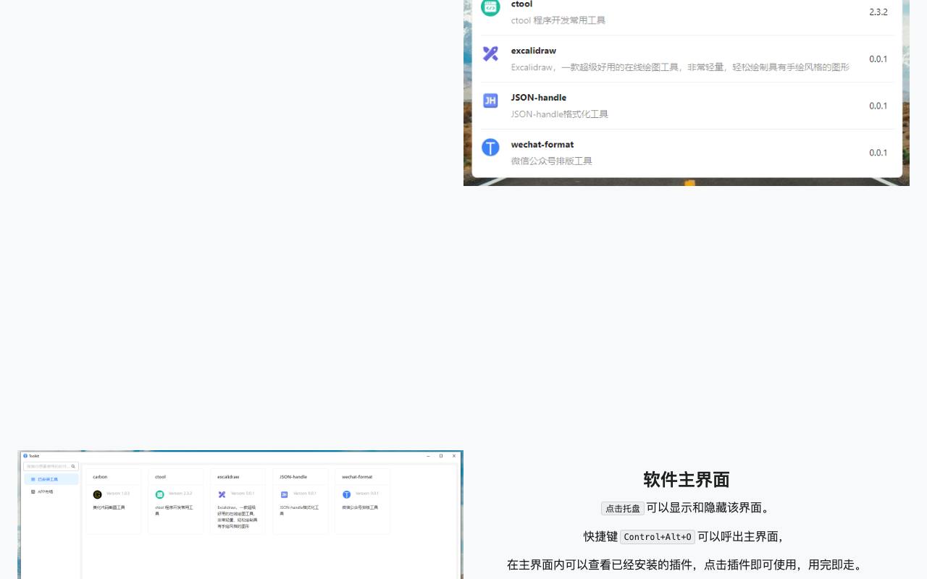Viewport: 927px width, 579px height.
Task: Click version 0.0.1 in the JSON-handle row
Action: coord(878,106)
